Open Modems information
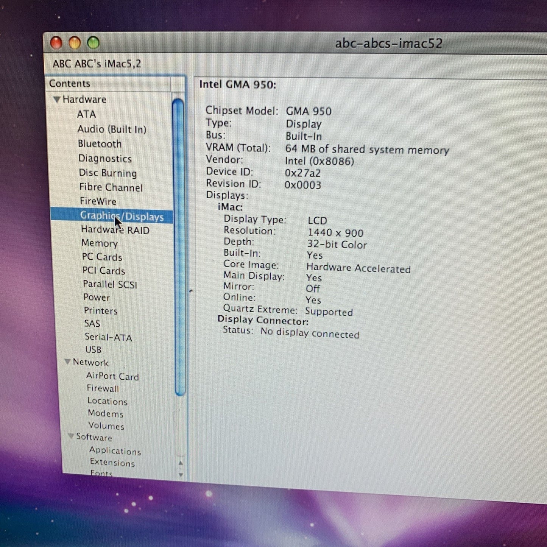 pos(106,413)
